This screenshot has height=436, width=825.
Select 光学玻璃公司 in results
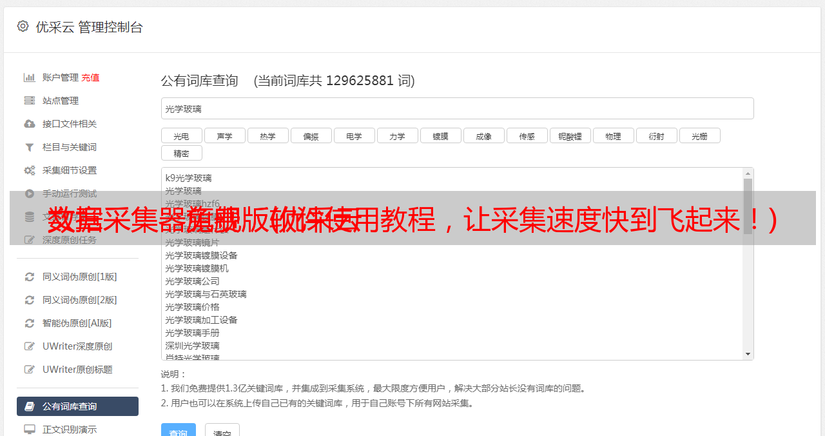click(192, 281)
